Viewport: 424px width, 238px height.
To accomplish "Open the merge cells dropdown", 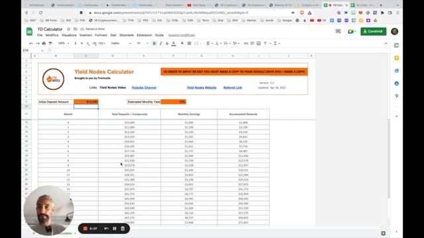I will [x=197, y=44].
